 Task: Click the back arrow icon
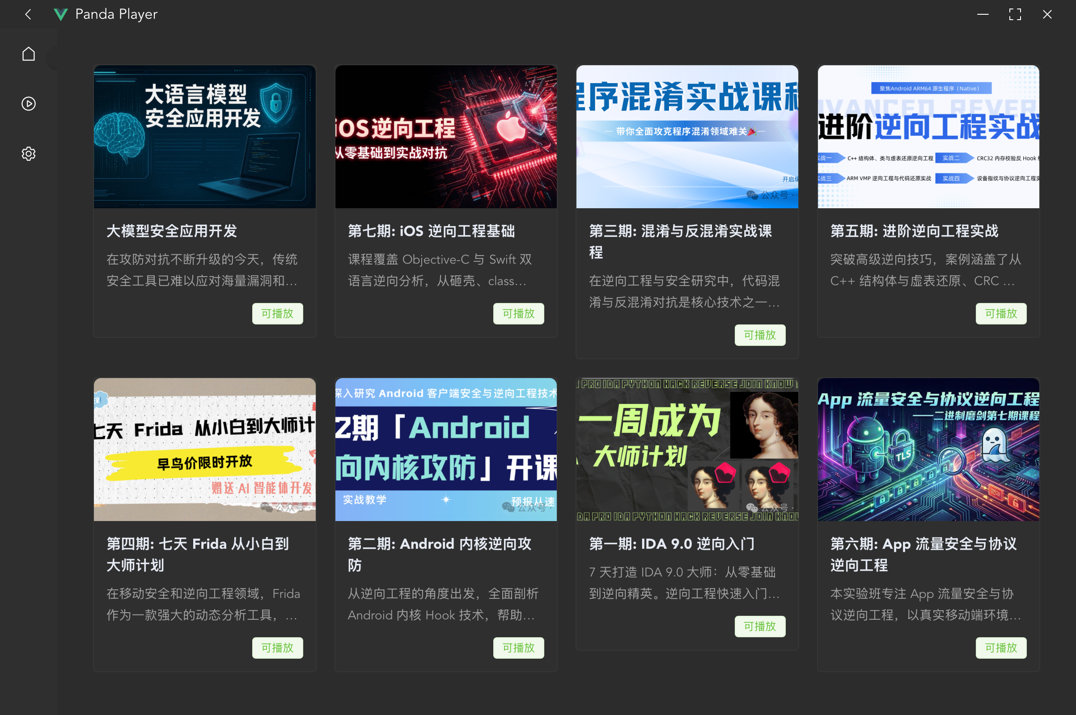28,14
